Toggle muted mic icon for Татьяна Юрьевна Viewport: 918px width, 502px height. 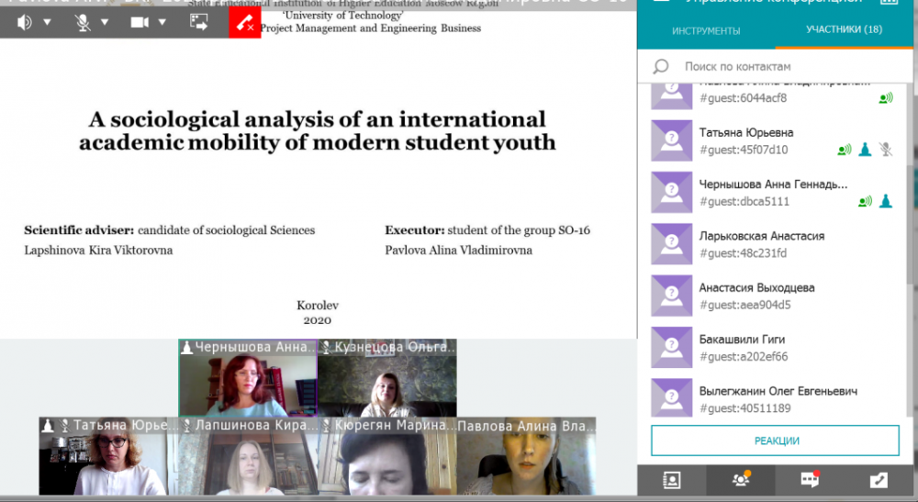[x=885, y=150]
